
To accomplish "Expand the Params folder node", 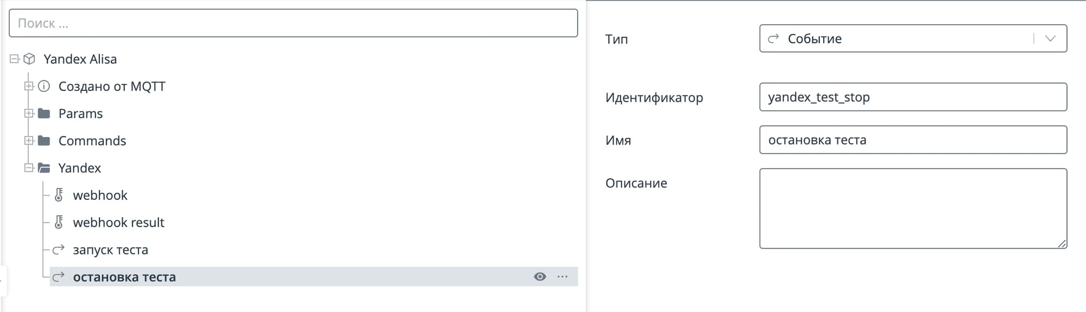I will pyautogui.click(x=29, y=113).
